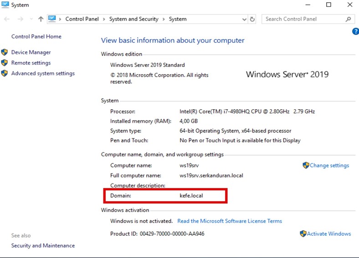Select Control Panel breadcrumb

[82, 19]
